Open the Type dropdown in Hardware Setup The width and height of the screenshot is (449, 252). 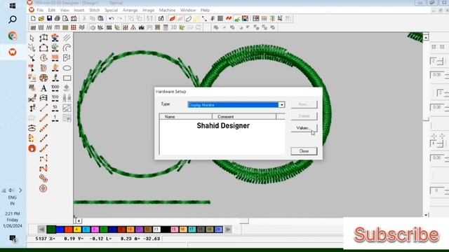tap(282, 105)
